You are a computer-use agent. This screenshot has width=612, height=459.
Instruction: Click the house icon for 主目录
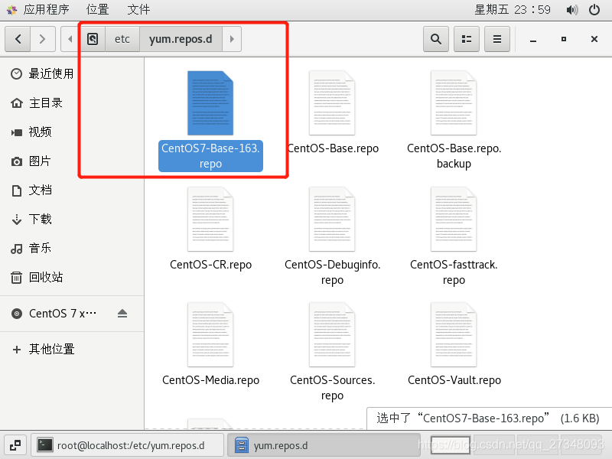click(16, 103)
